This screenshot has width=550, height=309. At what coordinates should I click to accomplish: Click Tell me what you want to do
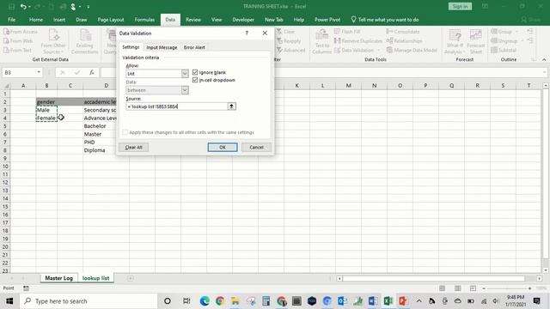pos(385,20)
